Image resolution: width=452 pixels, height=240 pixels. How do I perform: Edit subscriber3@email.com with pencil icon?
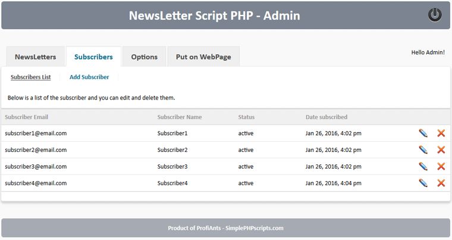coord(423,166)
